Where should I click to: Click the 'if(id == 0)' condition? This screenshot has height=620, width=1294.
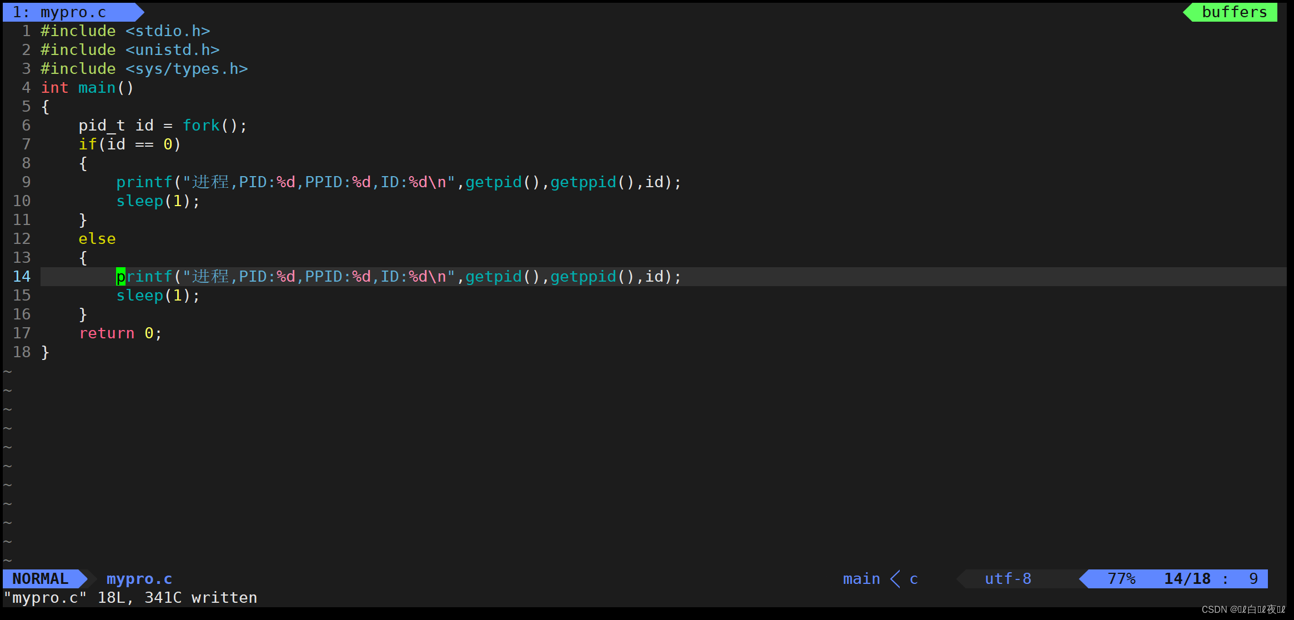coord(130,144)
